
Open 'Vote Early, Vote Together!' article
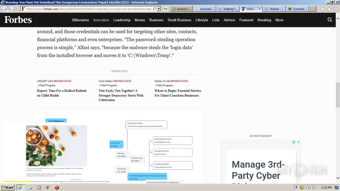pyautogui.click(x=121, y=95)
